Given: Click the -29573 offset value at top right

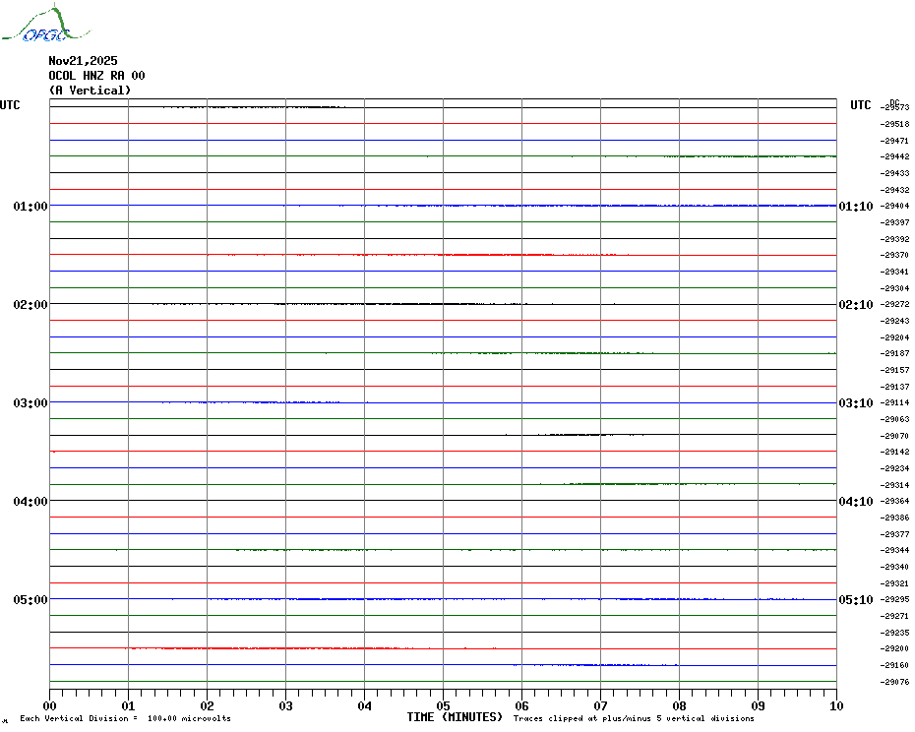Looking at the screenshot, I should (896, 107).
